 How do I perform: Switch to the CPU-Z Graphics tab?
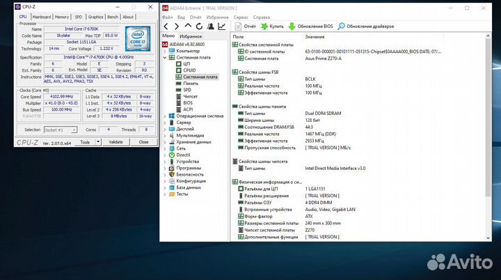point(95,17)
